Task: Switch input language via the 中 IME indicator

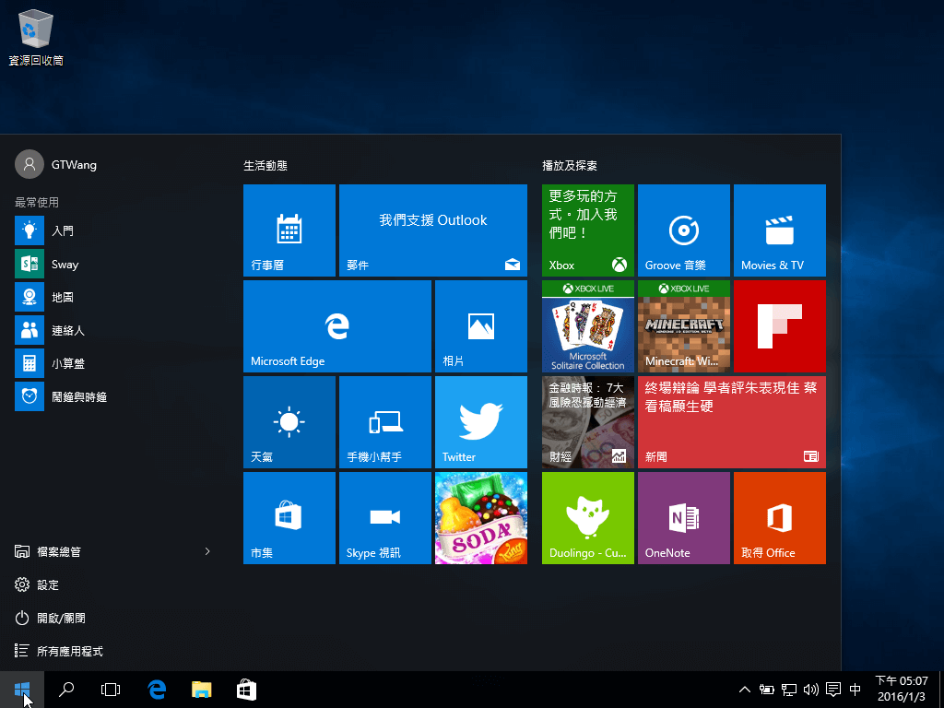Action: [855, 689]
